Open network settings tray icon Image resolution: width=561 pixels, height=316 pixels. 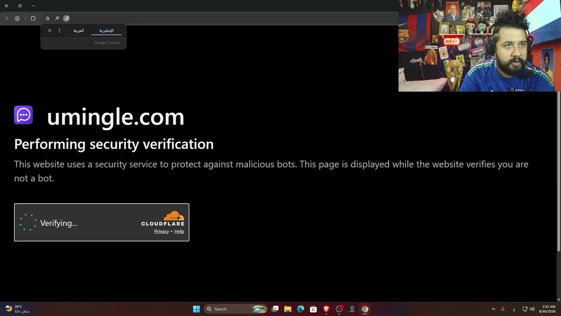tap(525, 309)
